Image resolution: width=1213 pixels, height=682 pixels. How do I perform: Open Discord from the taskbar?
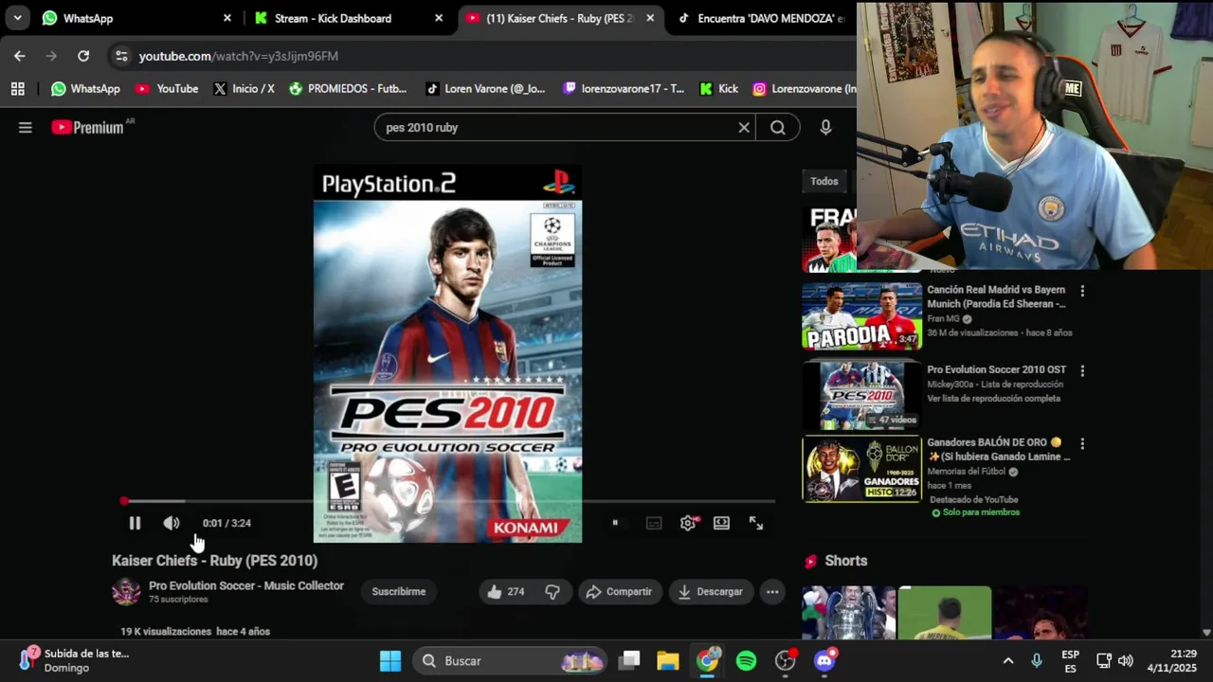(824, 661)
